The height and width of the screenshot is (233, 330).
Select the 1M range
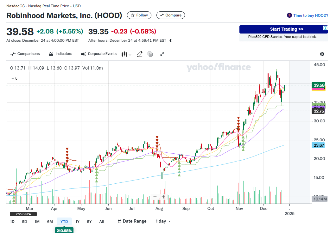(x=37, y=221)
